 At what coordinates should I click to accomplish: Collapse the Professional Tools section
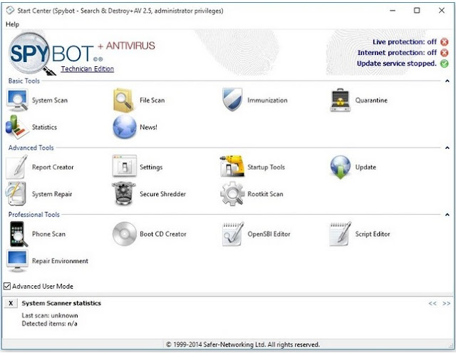pos(447,215)
